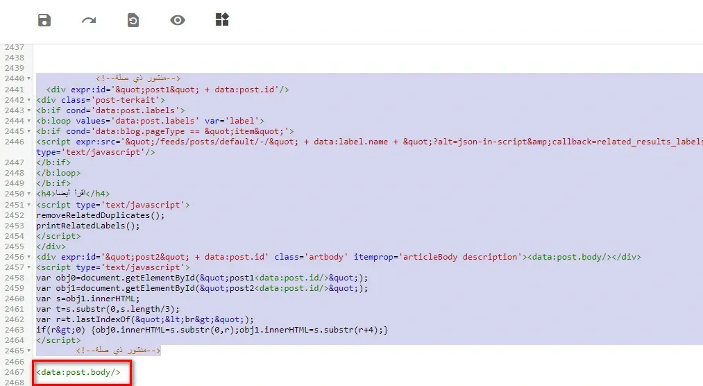Click the var obj0 getElementById line
This screenshot has height=386, width=703.
click(202, 278)
